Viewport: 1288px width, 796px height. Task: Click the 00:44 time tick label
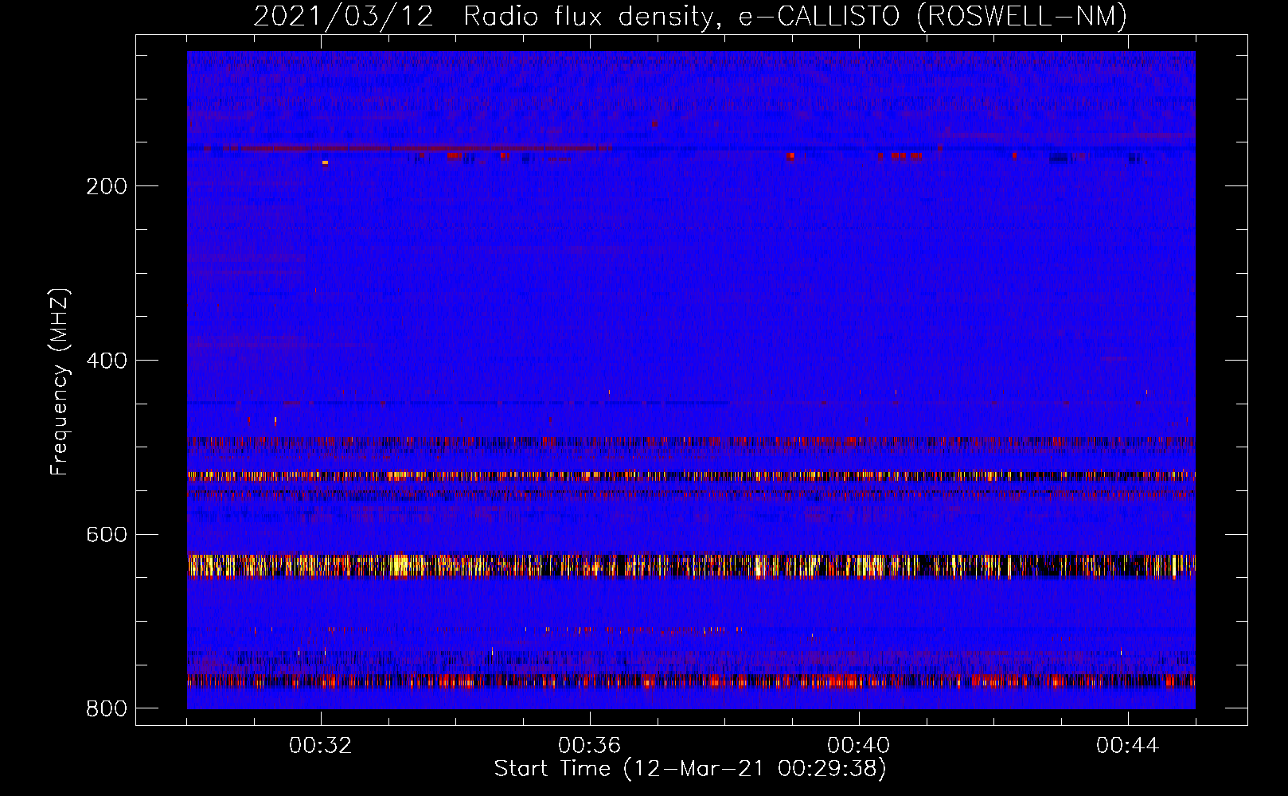(1128, 746)
